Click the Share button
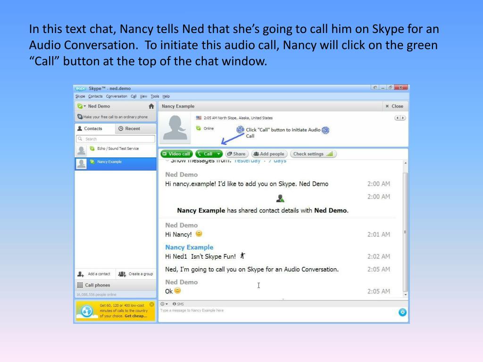This screenshot has width=483, height=362. [237, 154]
